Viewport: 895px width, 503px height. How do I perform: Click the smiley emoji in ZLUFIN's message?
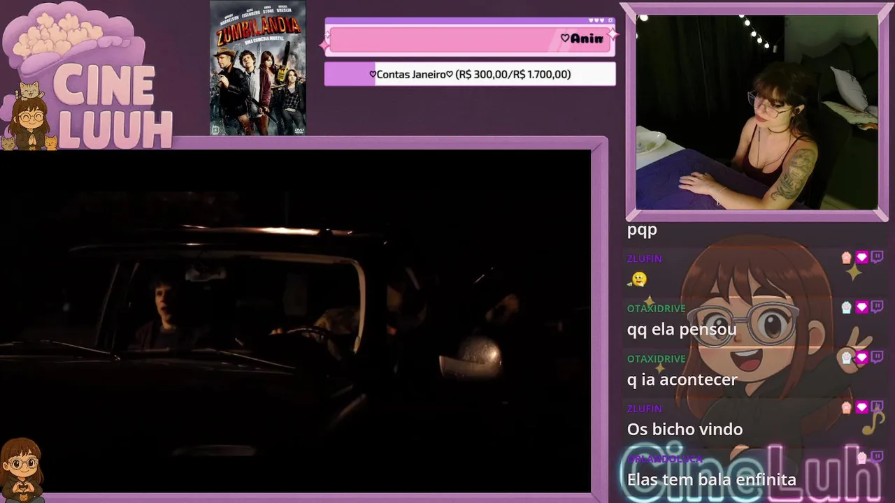[638, 279]
